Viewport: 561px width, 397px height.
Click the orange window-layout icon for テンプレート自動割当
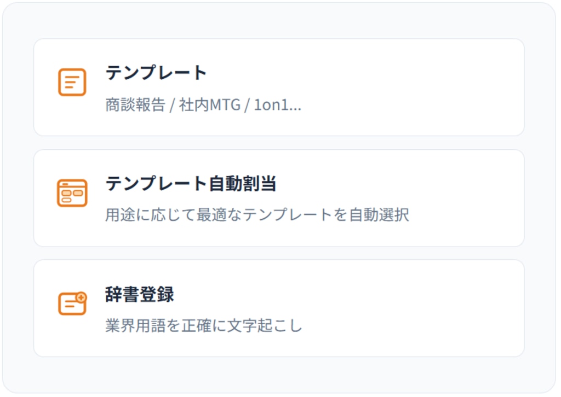[72, 193]
